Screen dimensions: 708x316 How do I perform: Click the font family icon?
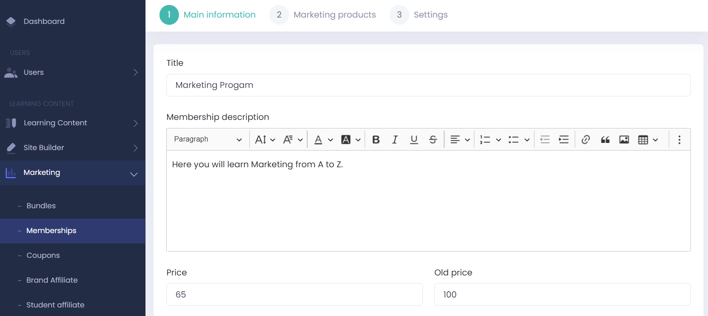click(288, 140)
